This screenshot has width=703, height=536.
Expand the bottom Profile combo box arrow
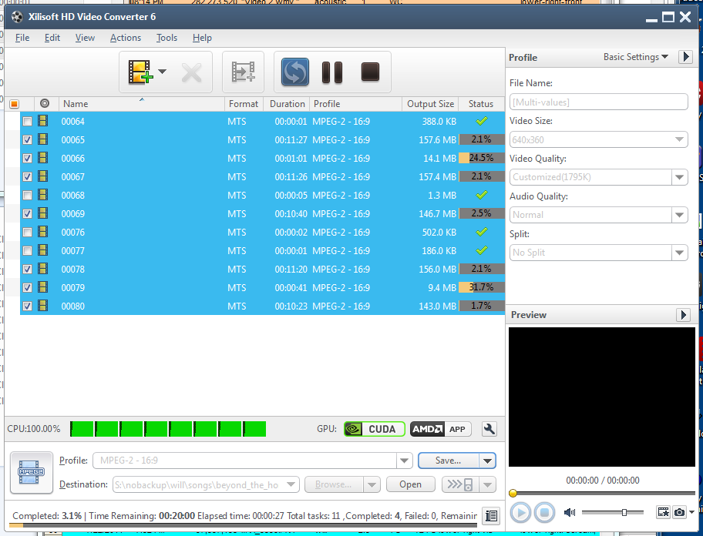pyautogui.click(x=404, y=461)
